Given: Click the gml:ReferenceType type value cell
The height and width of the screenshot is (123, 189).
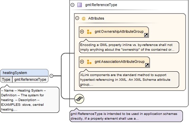Looking at the screenshot, I should (x=30, y=79).
